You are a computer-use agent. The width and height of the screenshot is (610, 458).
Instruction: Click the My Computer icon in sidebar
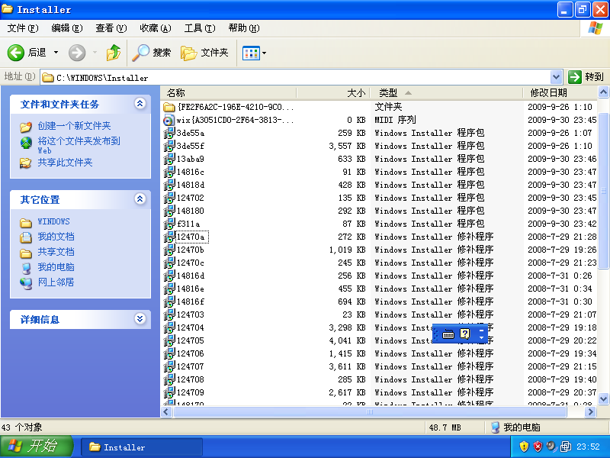coord(26,268)
